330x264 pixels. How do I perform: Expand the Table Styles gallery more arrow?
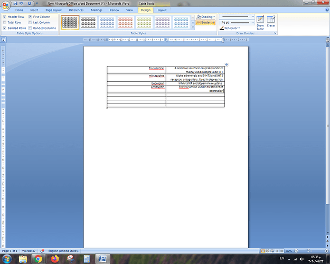(x=193, y=27)
